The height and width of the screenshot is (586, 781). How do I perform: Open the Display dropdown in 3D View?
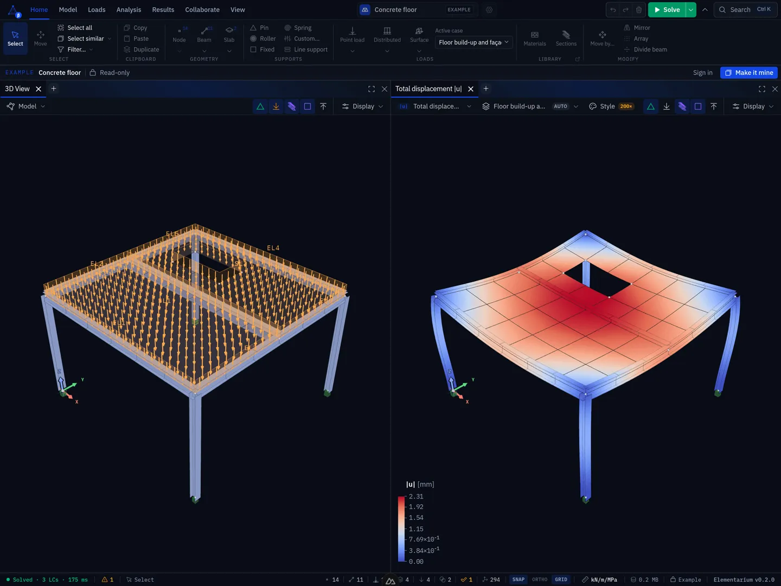click(x=362, y=106)
